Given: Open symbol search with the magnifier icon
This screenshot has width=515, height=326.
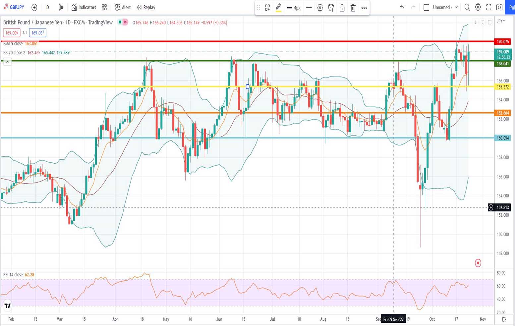Looking at the screenshot, I should tap(467, 7).
